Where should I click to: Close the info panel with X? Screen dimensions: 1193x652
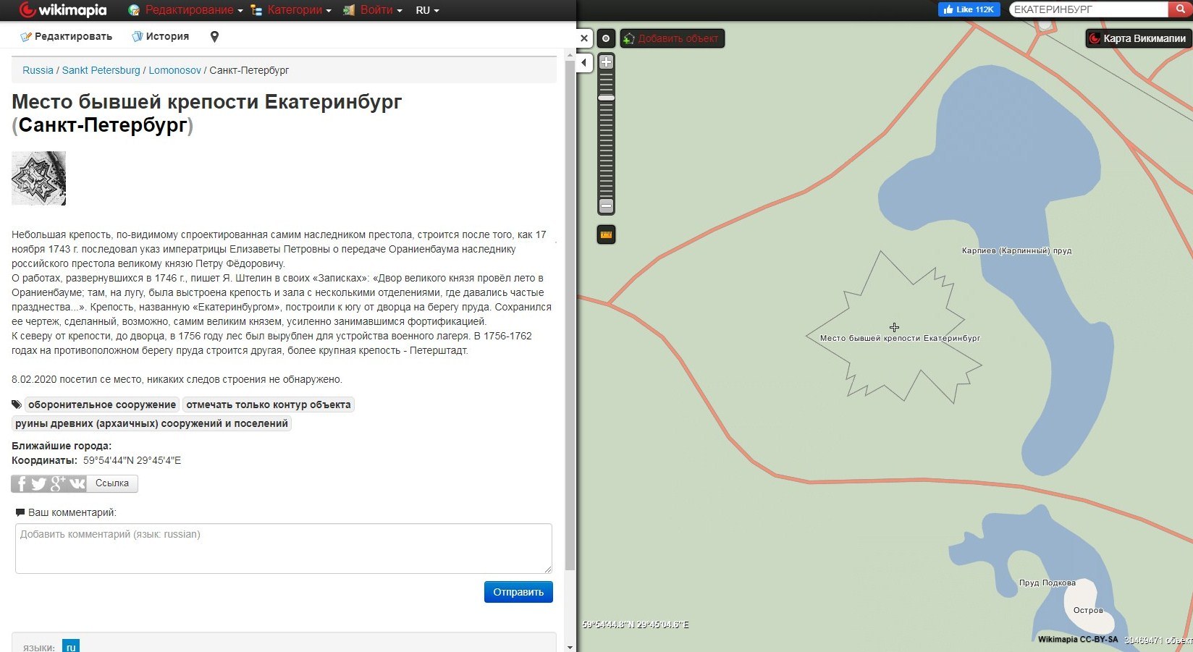click(x=584, y=38)
